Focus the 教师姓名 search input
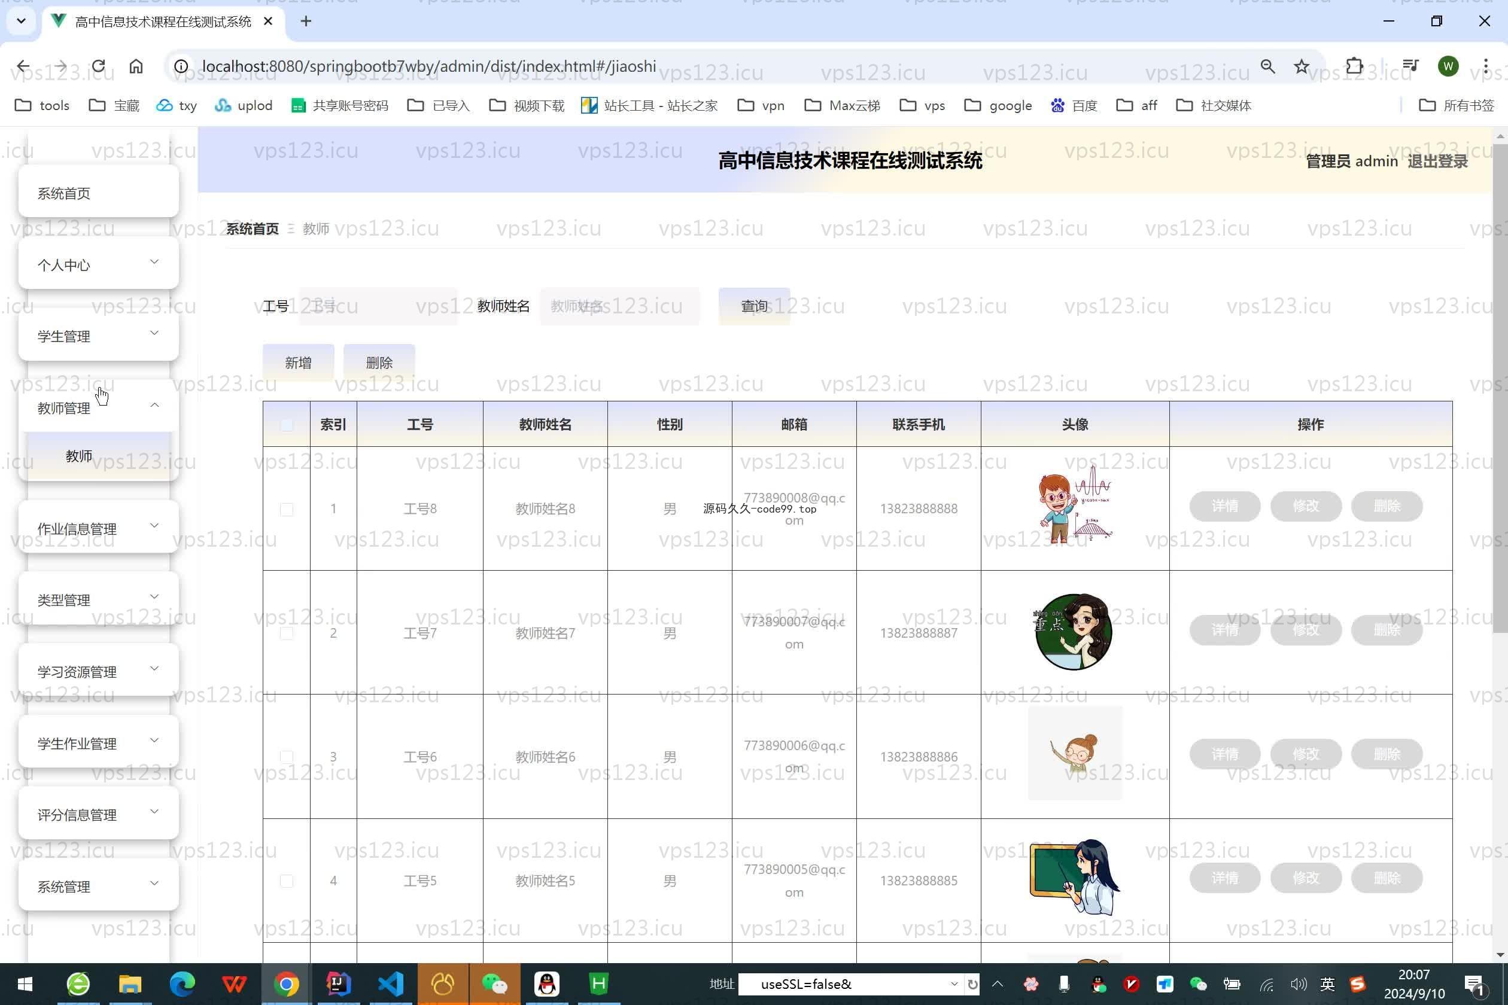Screen dimensions: 1508x1005 pyautogui.click(x=619, y=306)
